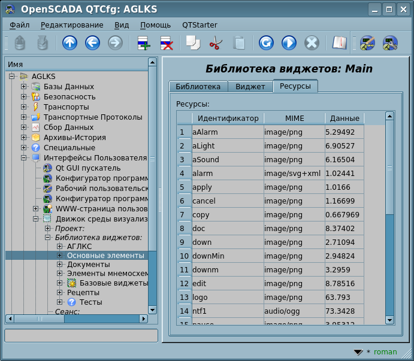
Task: Open the QTStarter menu
Action: tap(200, 25)
